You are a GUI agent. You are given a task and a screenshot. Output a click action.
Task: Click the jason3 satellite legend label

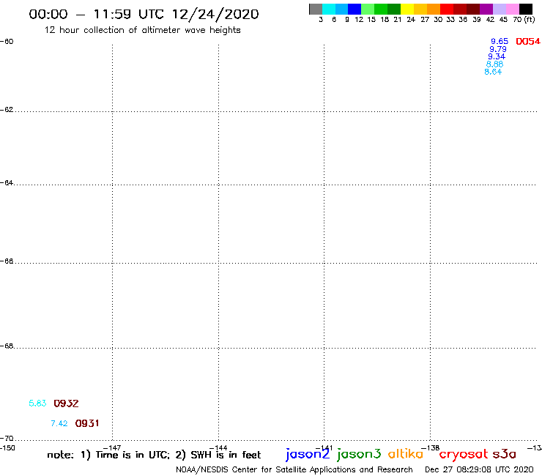[x=359, y=454]
